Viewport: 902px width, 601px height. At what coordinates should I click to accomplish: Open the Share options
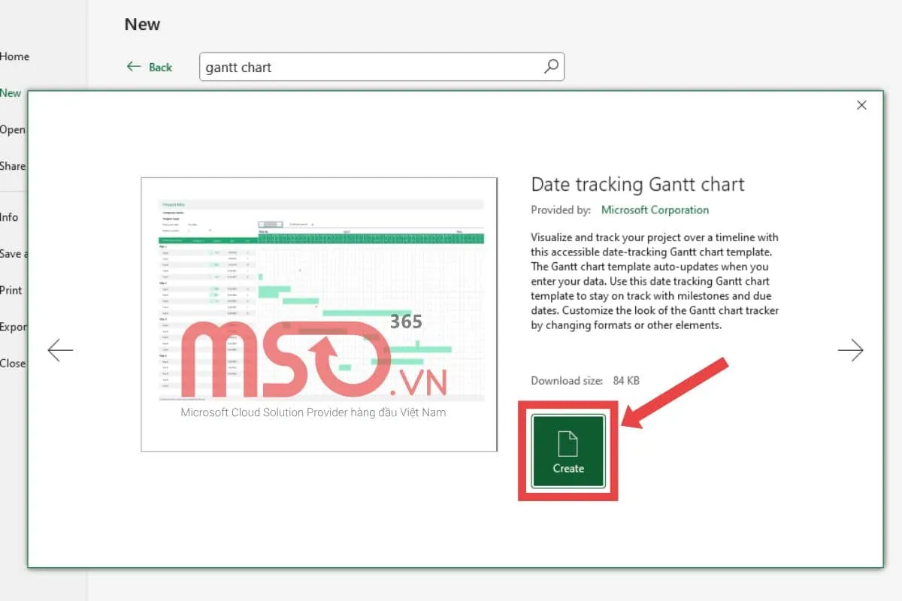point(12,166)
